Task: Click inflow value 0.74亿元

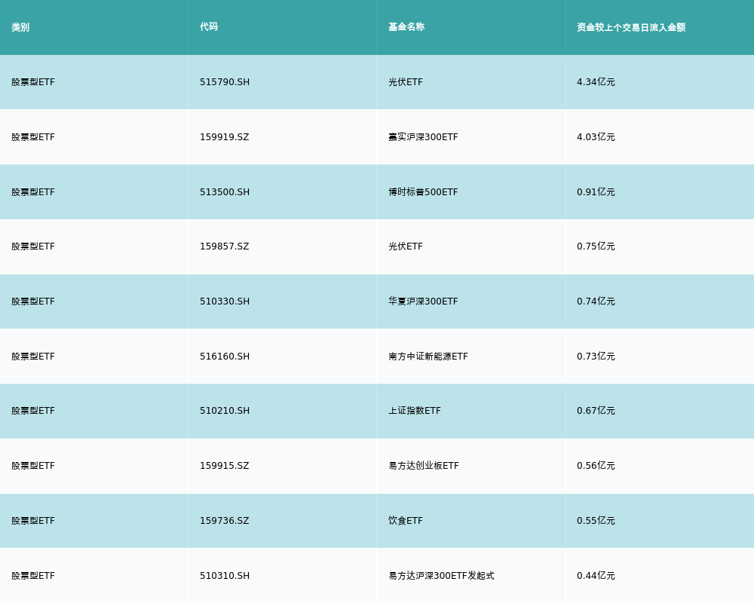Action: coord(596,301)
